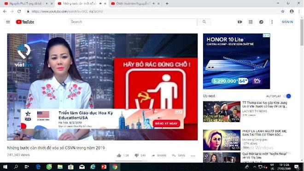
Task: Open the YouTube apps grid icon
Action: (x=251, y=22)
